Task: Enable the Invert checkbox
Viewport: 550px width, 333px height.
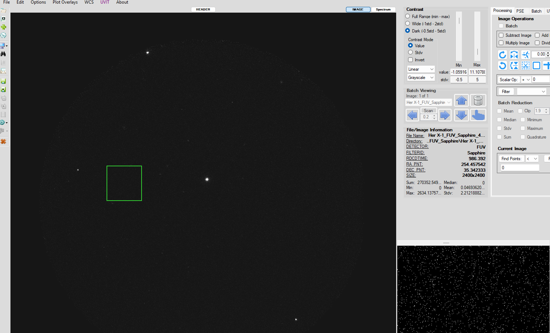Action: point(411,60)
